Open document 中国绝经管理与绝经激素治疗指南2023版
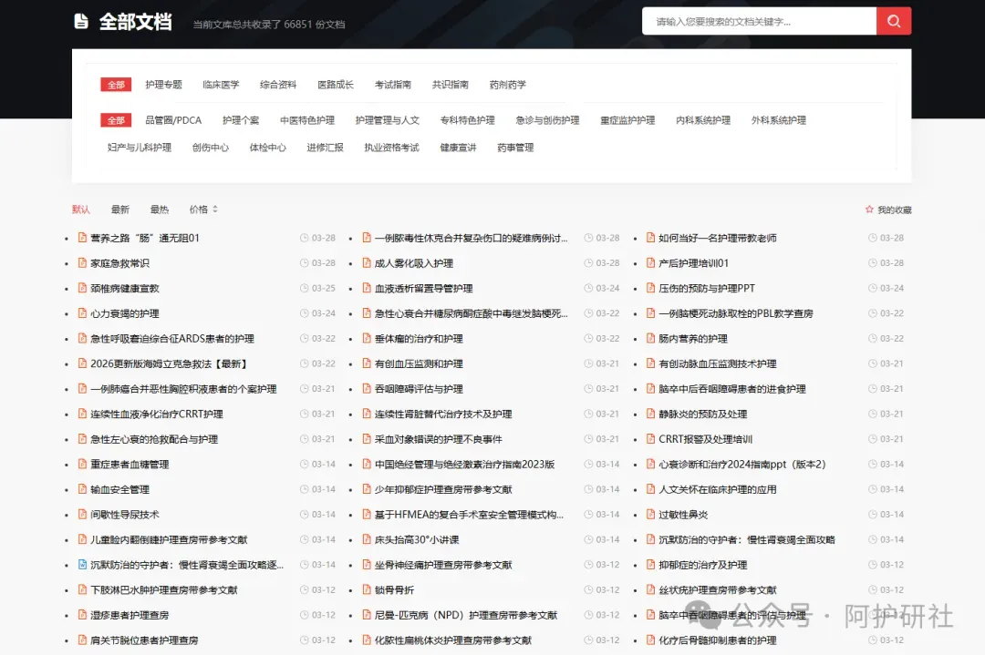 [464, 465]
